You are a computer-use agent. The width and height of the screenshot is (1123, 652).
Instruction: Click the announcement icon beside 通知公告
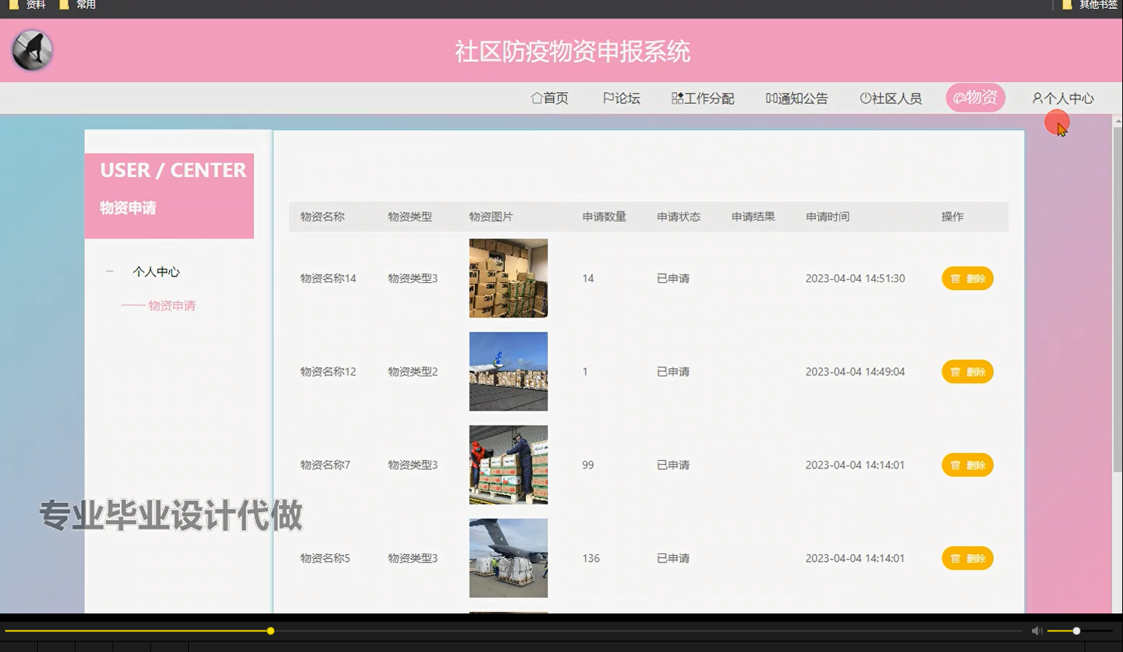point(773,98)
